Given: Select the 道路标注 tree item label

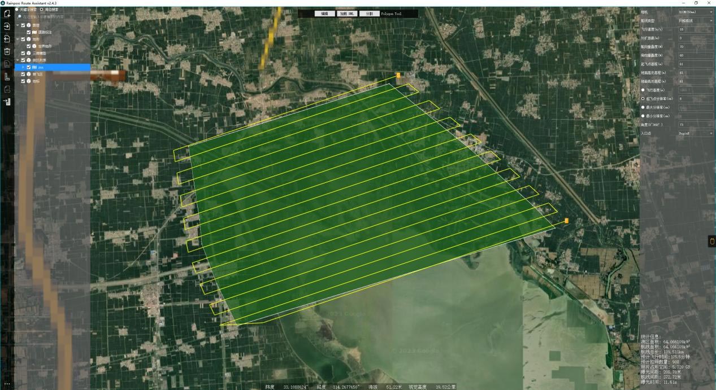Looking at the screenshot, I should [x=45, y=32].
